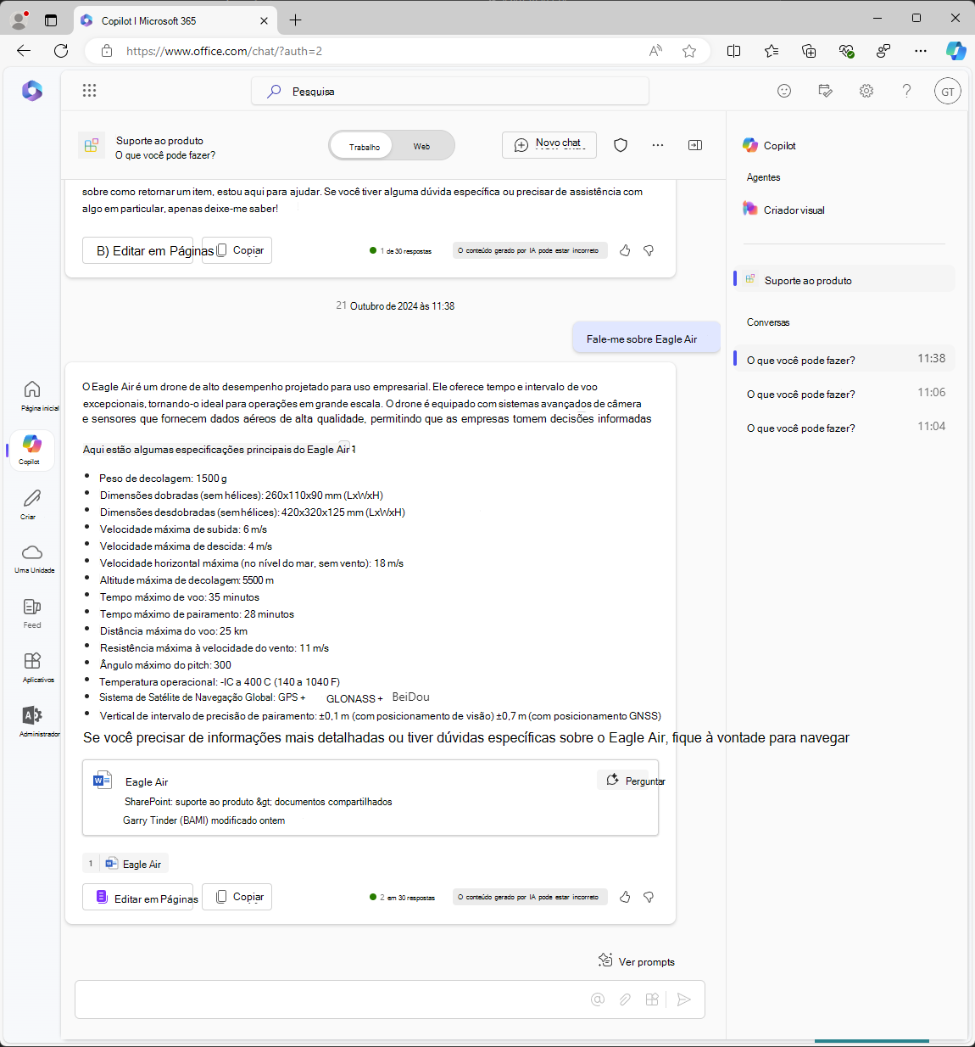Click the Microsoft 365 logo icon
Screen dimensions: 975x1047
(x=32, y=91)
